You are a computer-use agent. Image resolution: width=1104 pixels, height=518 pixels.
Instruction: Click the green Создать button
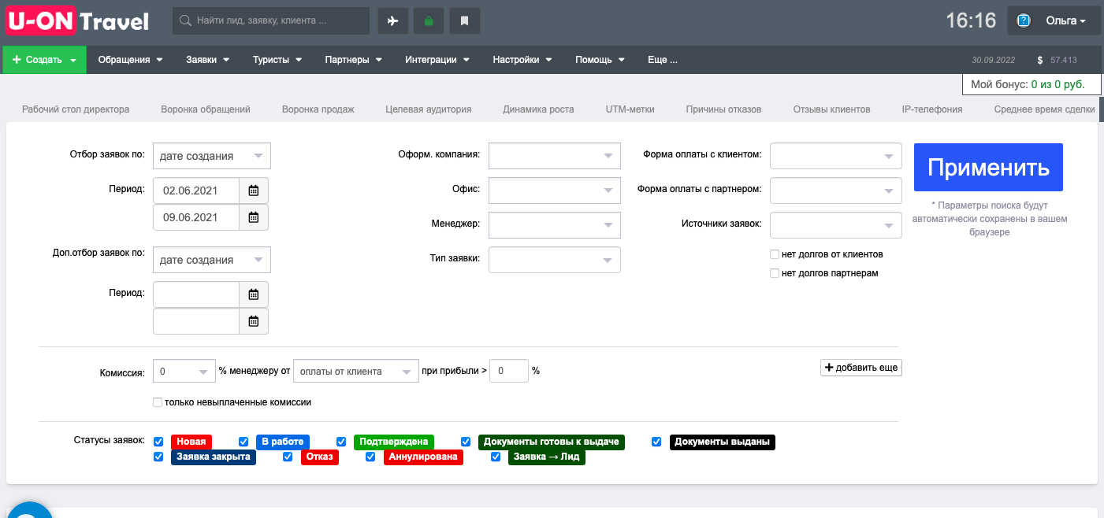[44, 60]
